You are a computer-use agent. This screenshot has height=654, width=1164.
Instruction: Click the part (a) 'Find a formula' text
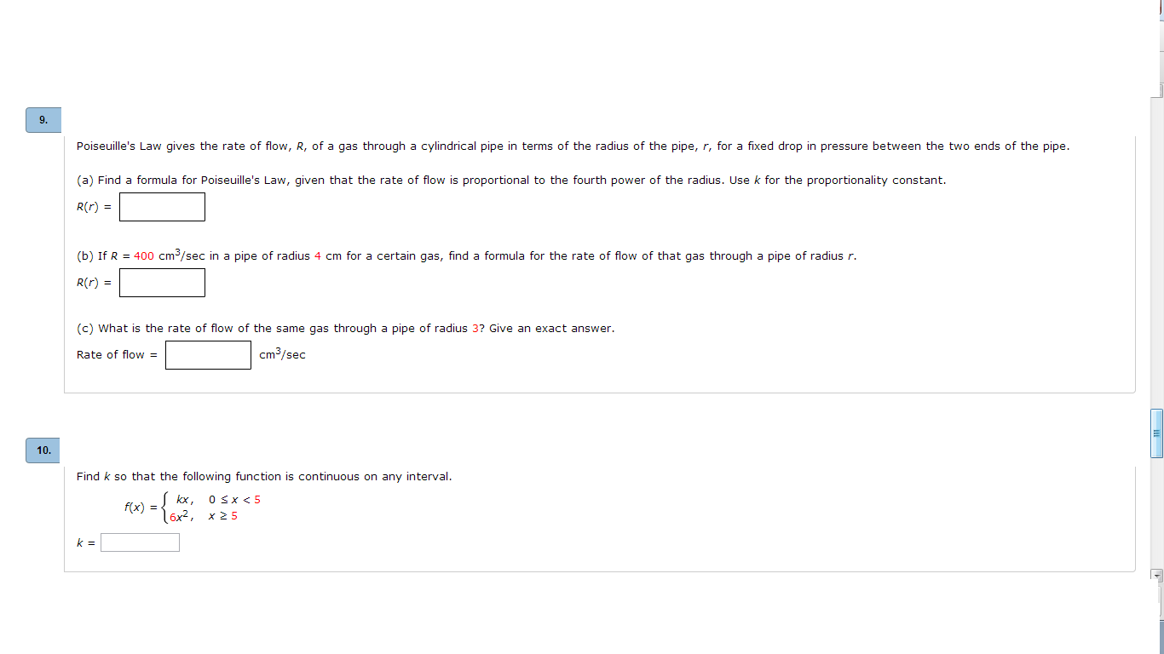point(511,181)
